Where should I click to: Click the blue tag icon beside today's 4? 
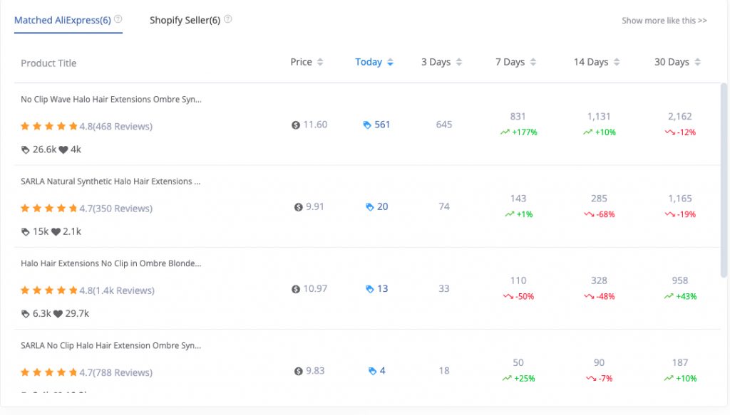point(372,371)
